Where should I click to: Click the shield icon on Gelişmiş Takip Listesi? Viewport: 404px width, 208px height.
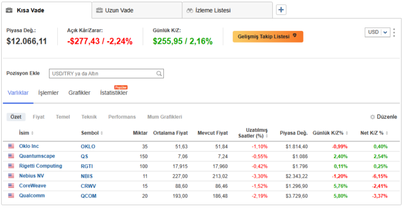(x=295, y=35)
